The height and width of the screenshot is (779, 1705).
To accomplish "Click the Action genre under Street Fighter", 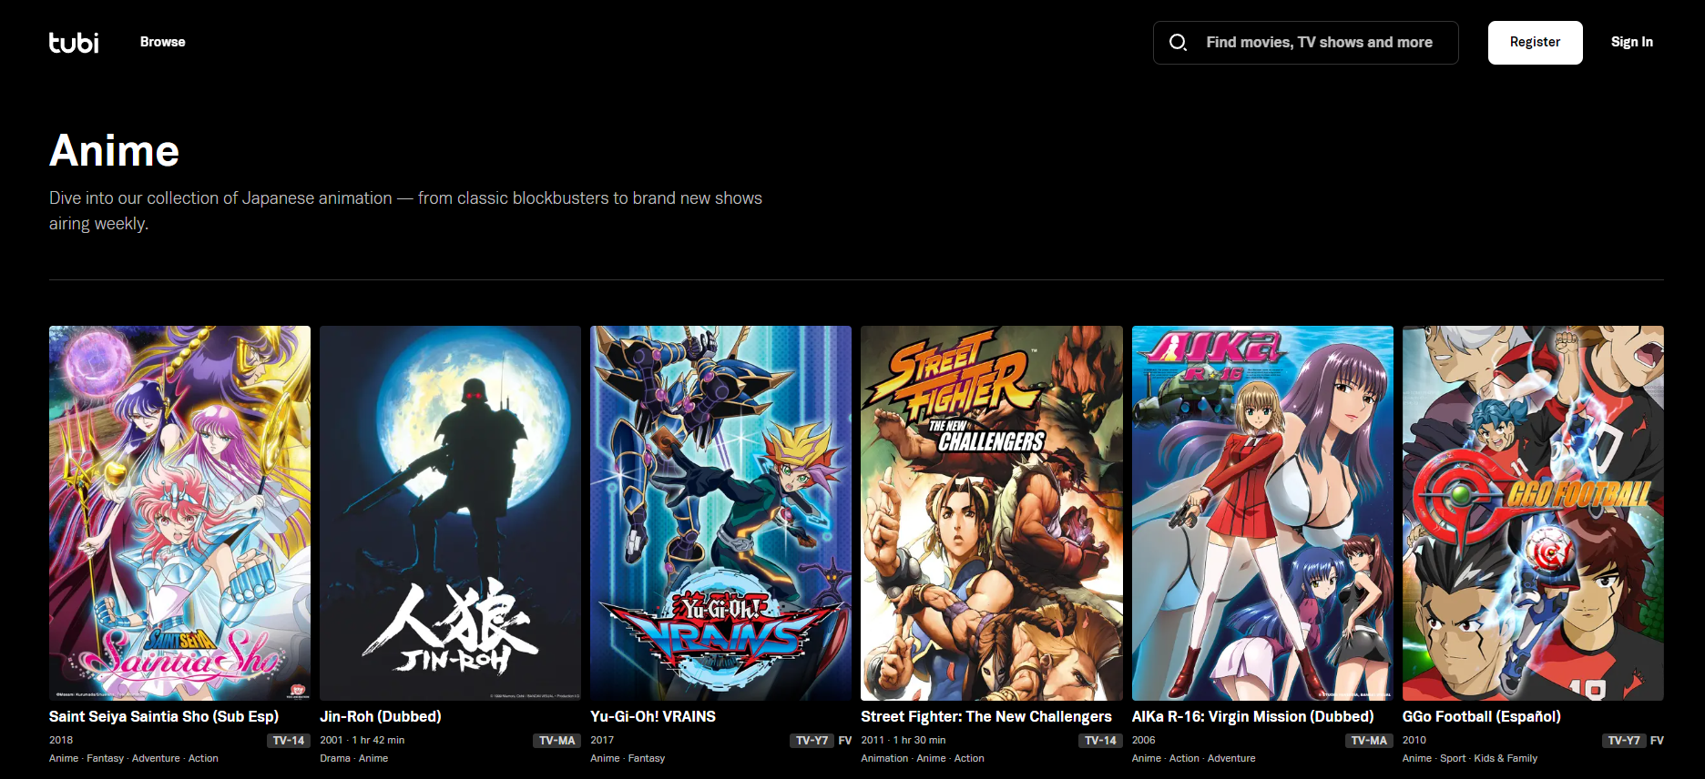I will (x=969, y=758).
